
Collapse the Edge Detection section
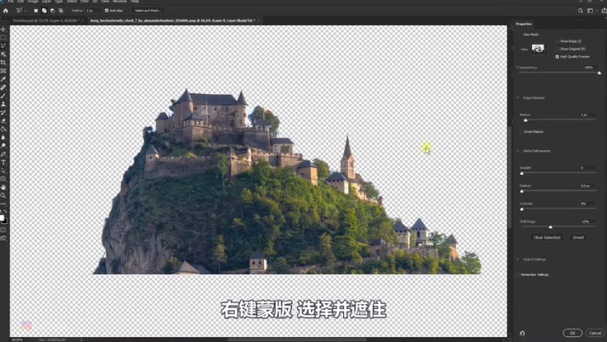(518, 98)
